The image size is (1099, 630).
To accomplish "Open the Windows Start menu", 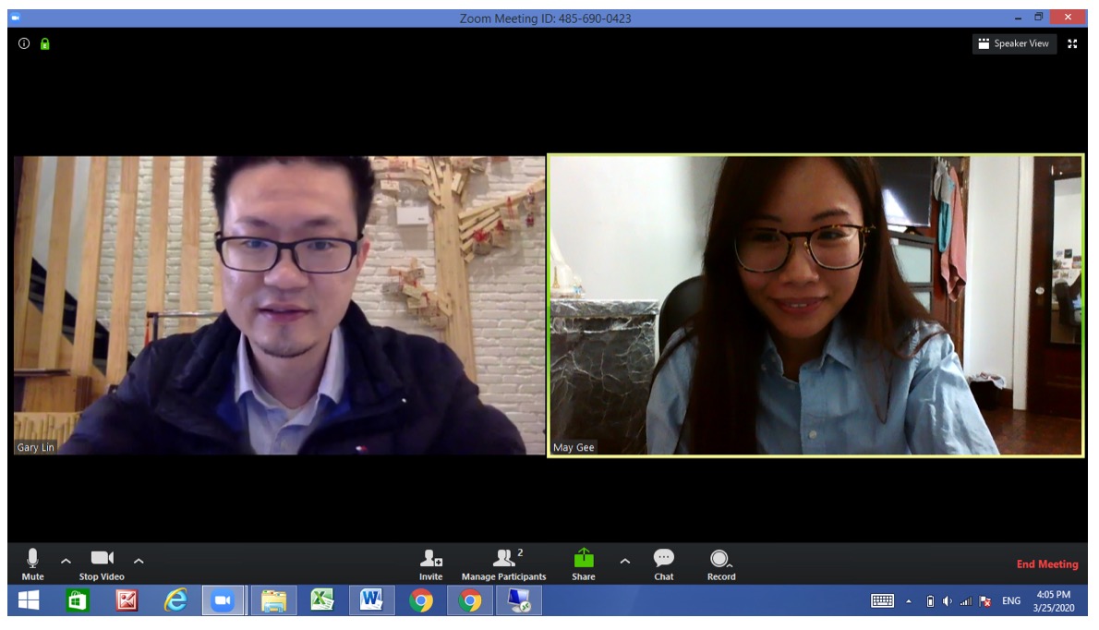I will 29,600.
